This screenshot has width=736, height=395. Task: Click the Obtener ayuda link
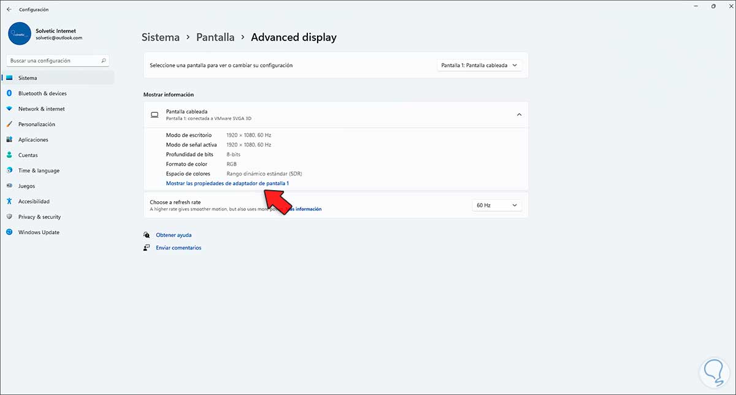(174, 235)
